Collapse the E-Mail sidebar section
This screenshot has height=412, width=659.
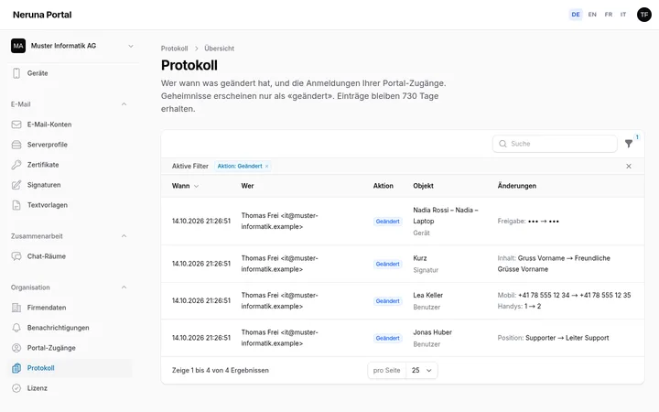coord(124,104)
